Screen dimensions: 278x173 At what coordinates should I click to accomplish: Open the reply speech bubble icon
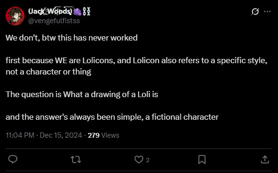13,159
